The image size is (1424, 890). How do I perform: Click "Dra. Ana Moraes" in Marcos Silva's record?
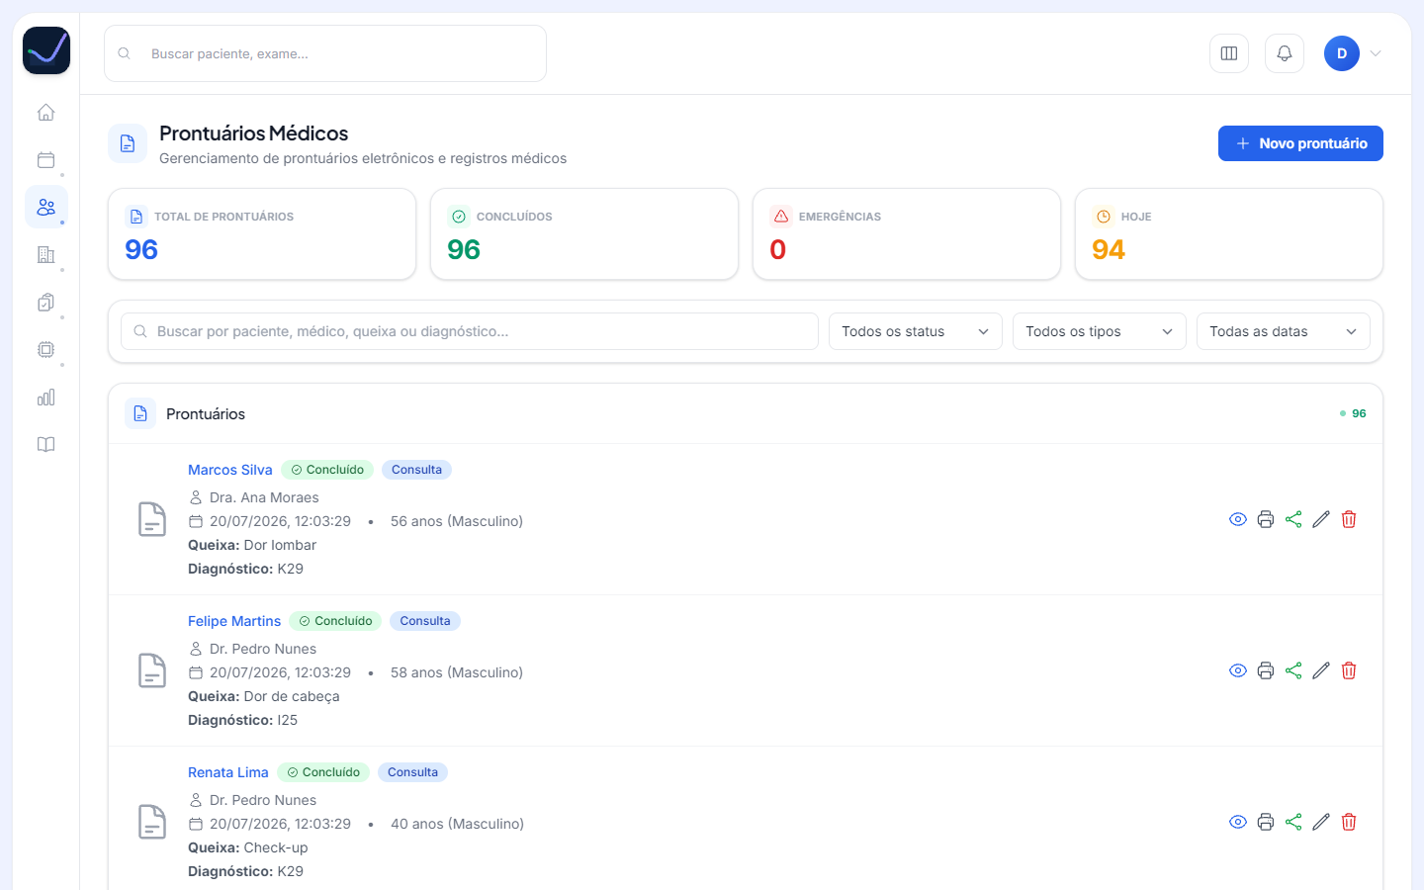click(x=264, y=497)
